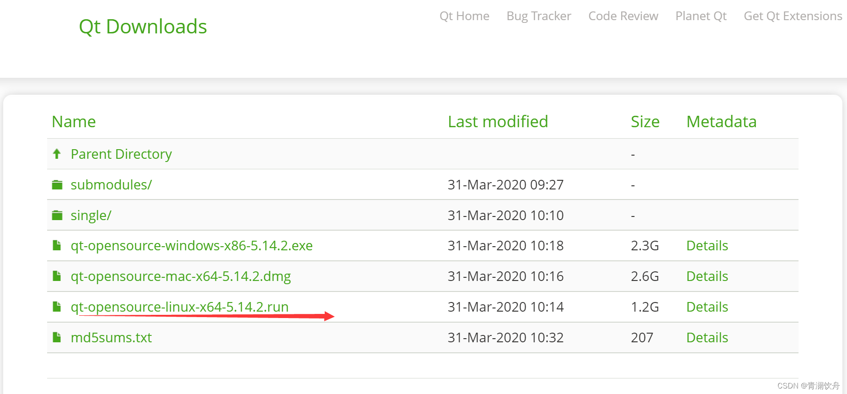Image resolution: width=847 pixels, height=394 pixels.
Task: Sort by the Size column header
Action: point(645,122)
